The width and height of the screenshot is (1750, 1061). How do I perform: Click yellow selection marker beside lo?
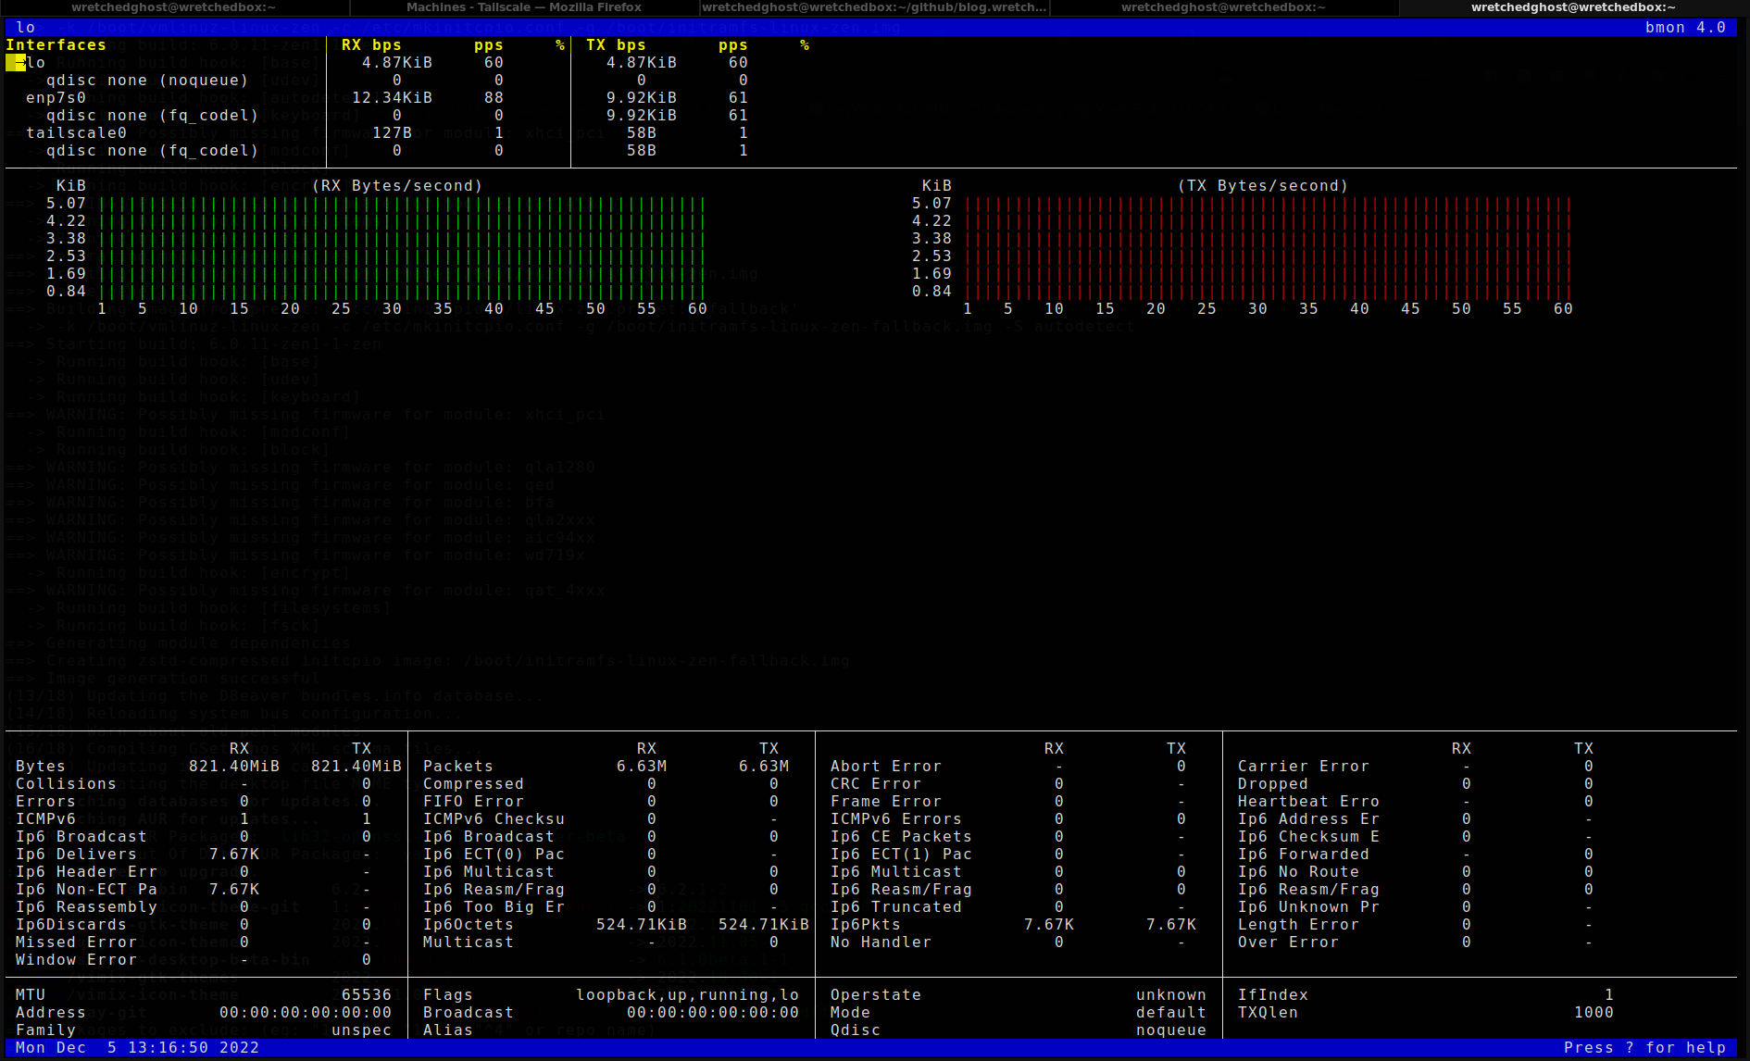pos(15,63)
